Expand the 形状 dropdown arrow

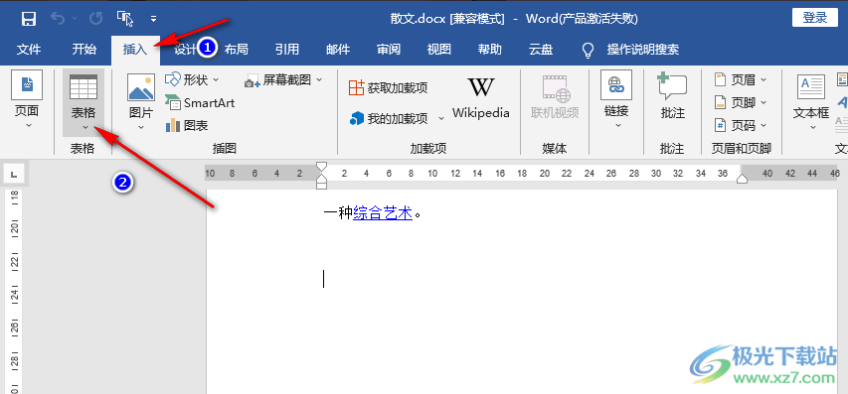pyautogui.click(x=216, y=79)
